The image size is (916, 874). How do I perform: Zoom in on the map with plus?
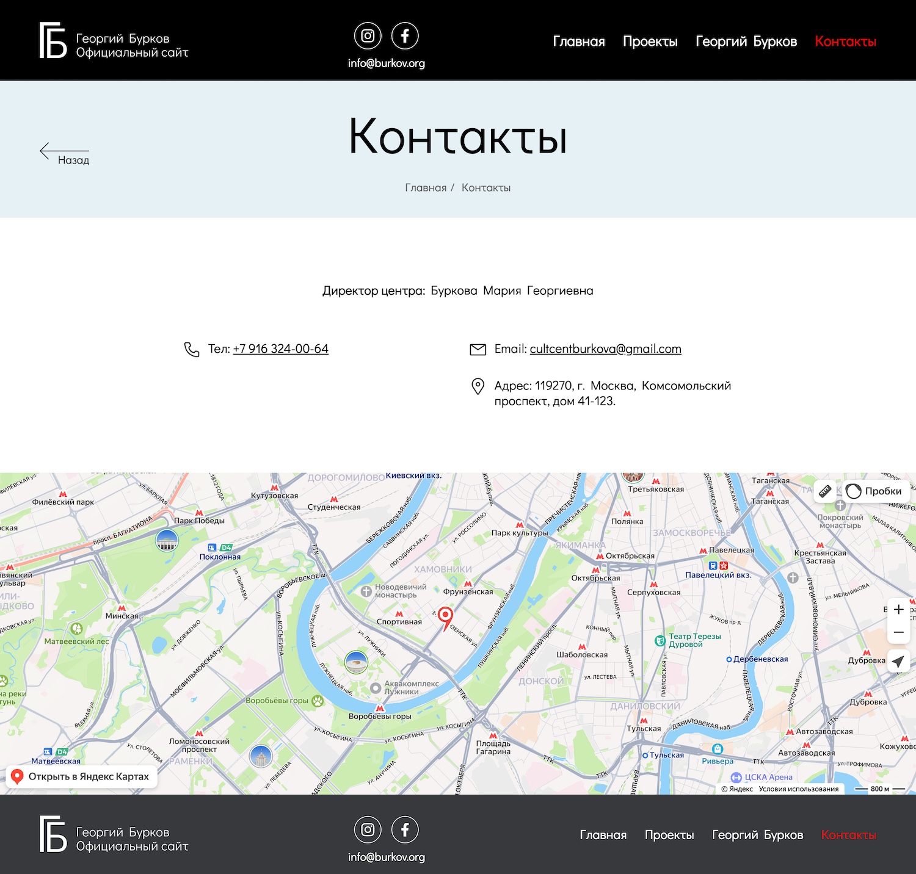coord(898,609)
